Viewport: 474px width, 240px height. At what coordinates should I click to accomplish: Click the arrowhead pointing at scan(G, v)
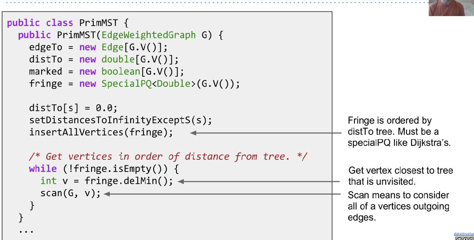[x=107, y=194]
